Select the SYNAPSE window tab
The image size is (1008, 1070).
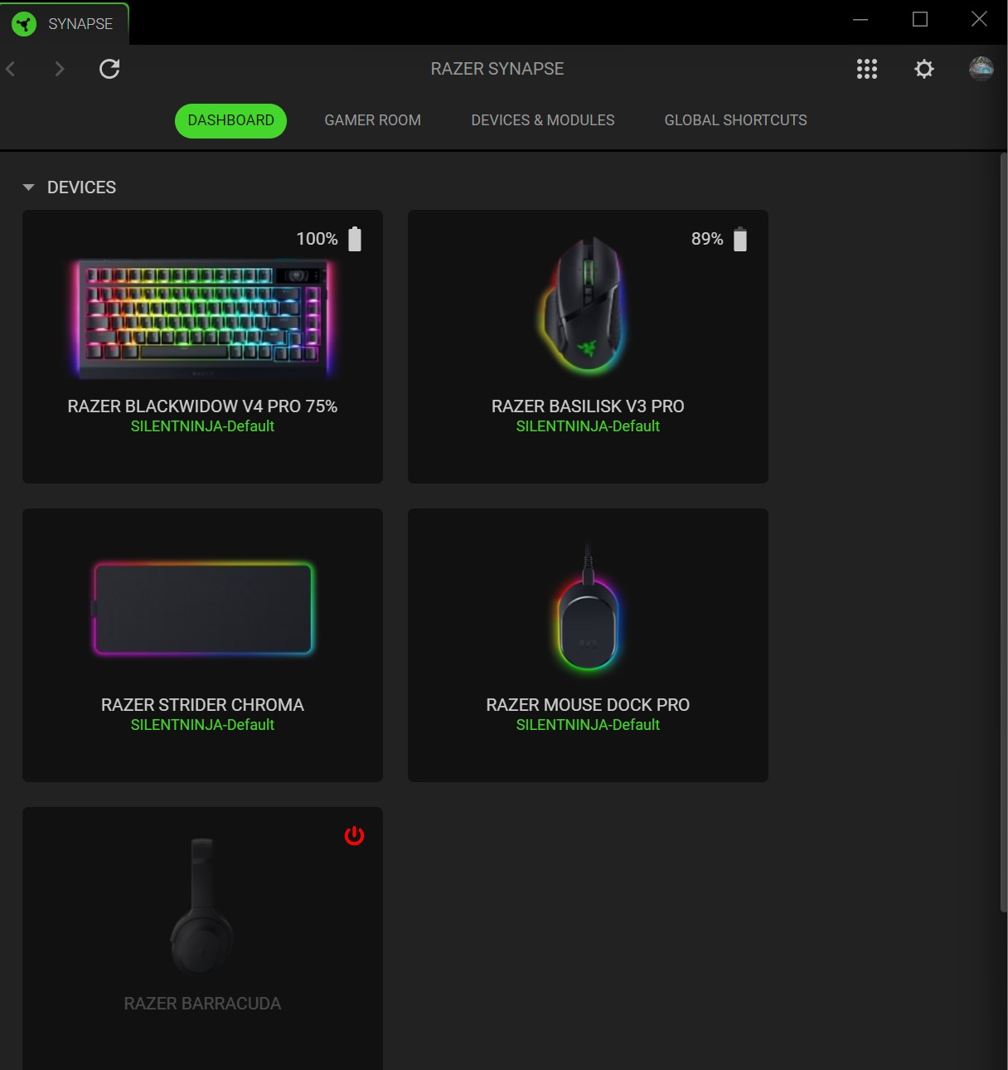[x=65, y=24]
